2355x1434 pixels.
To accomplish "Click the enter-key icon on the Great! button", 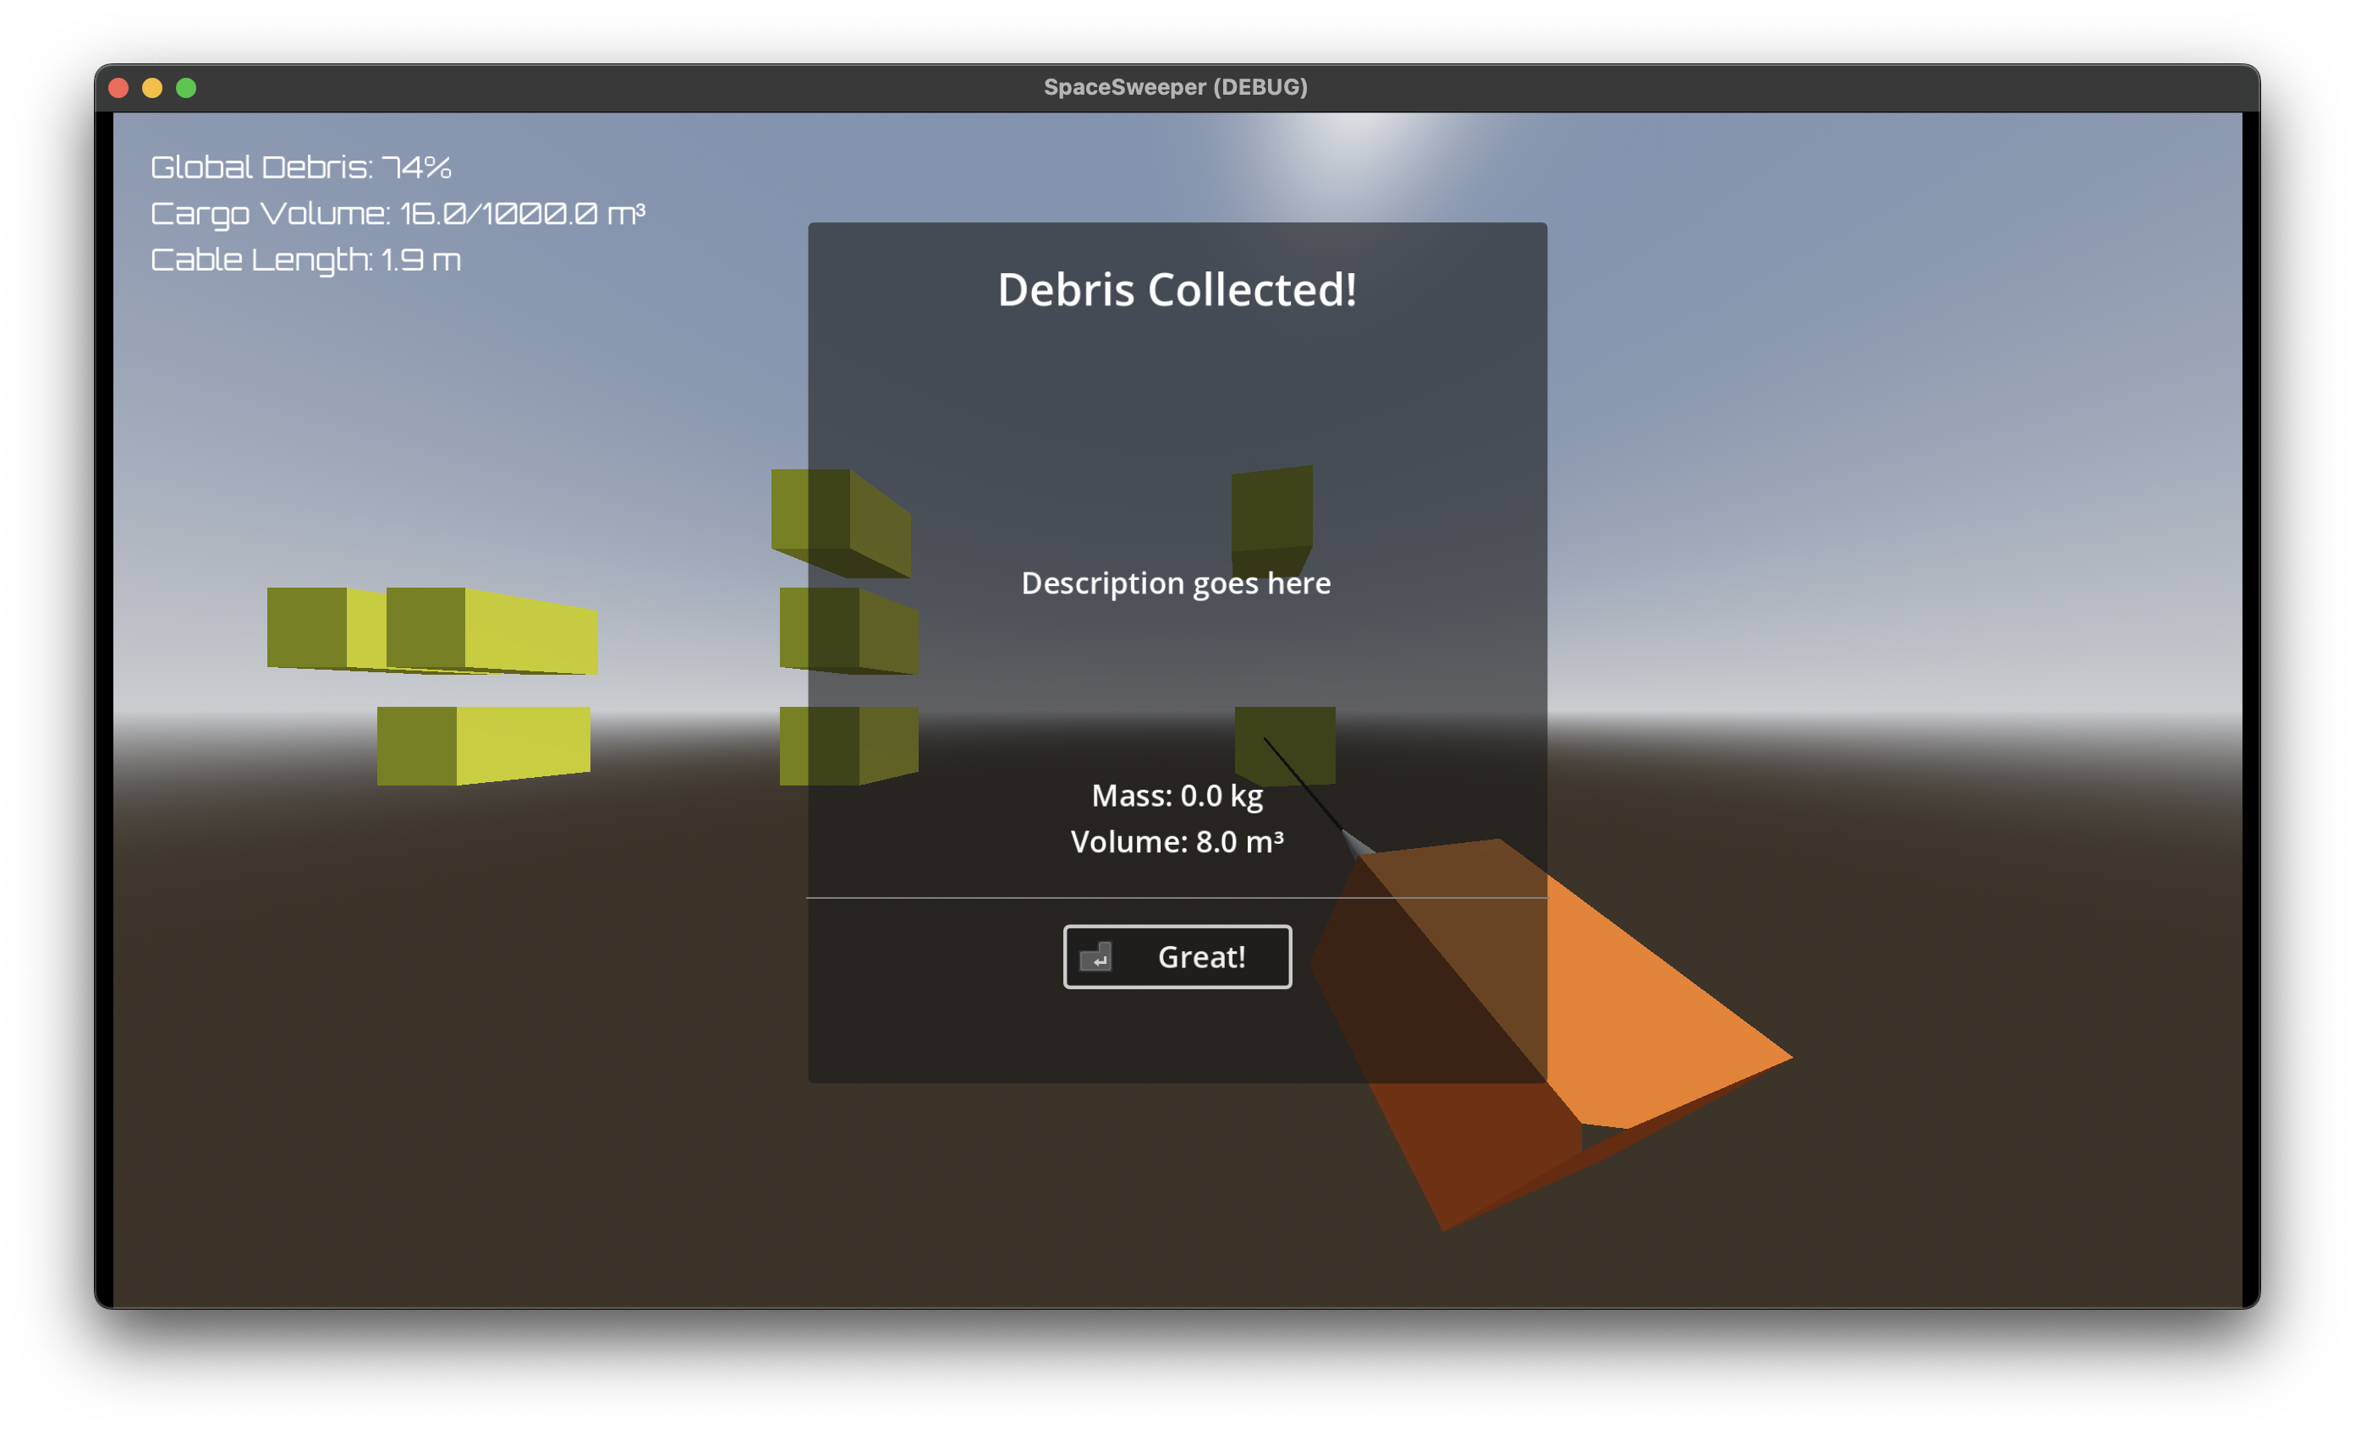I will pyautogui.click(x=1097, y=957).
